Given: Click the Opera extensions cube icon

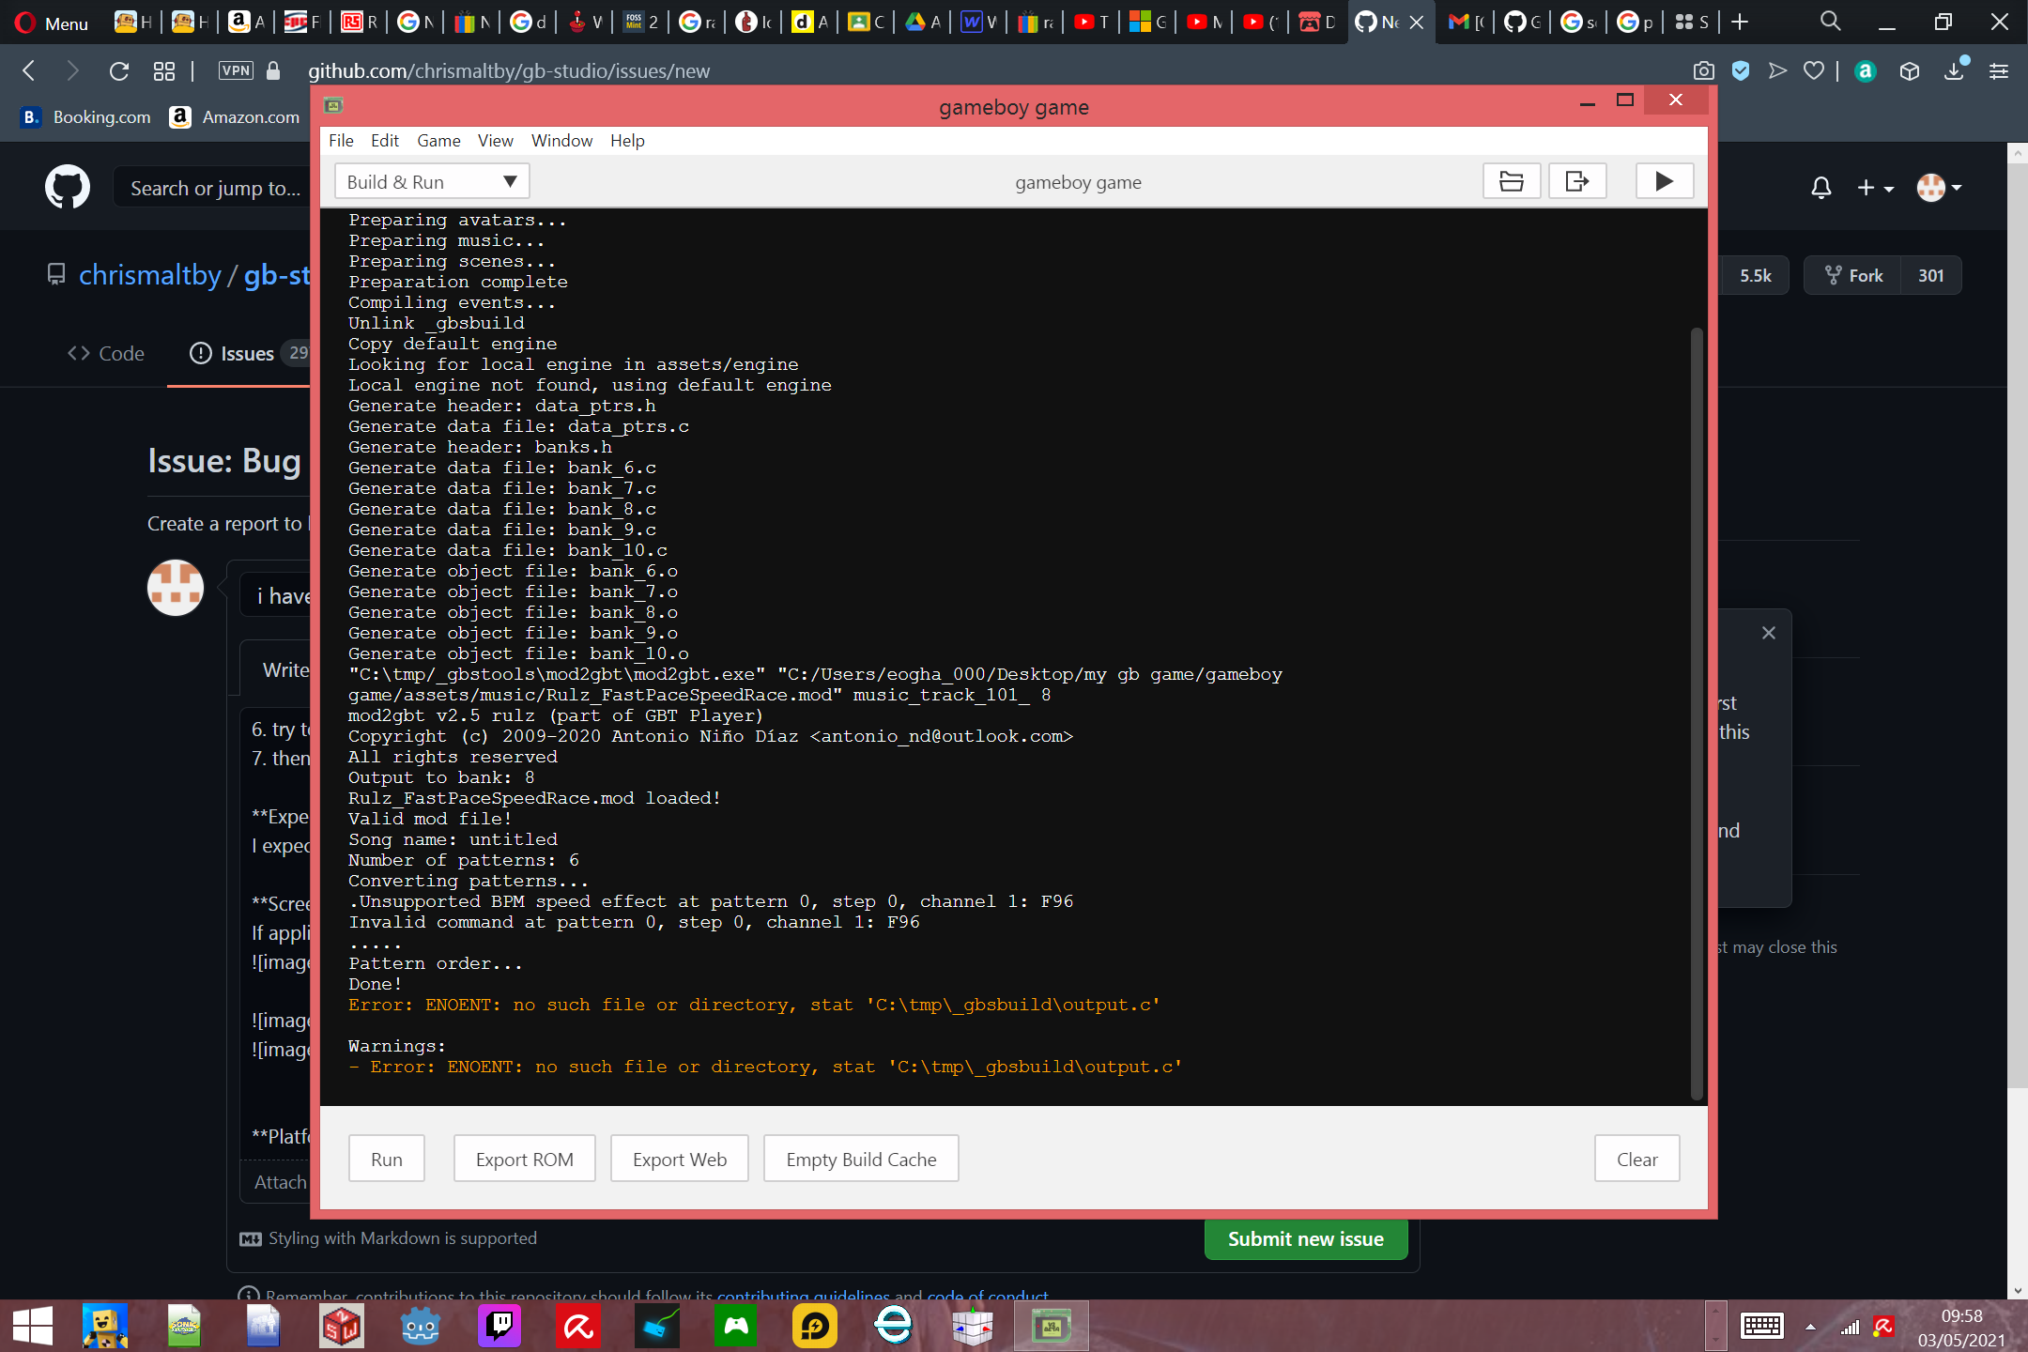Looking at the screenshot, I should 1909,70.
